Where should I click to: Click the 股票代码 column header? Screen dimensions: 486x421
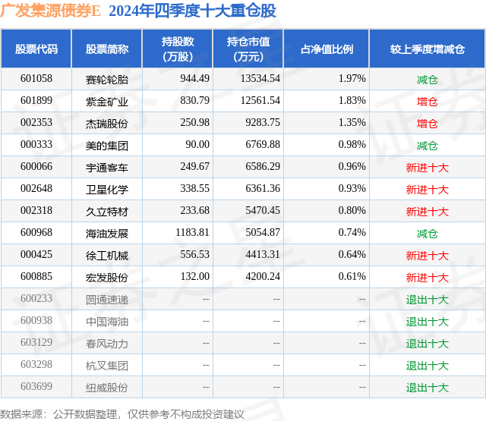pyautogui.click(x=36, y=49)
